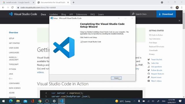Open the Mail app from taskbar
Image resolution: width=185 pixels, height=104 pixels.
(25, 101)
